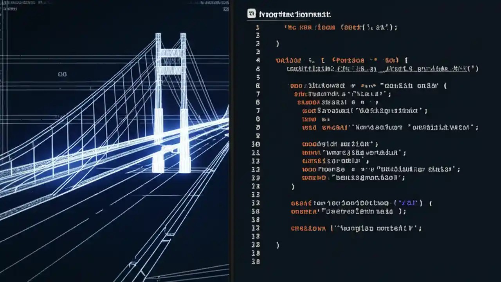The image size is (501, 282).
Task: Collapse the block ending with the brace near bottom
Action: (x=278, y=245)
